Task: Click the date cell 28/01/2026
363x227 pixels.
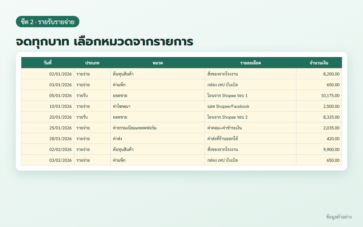Action: 48,138
